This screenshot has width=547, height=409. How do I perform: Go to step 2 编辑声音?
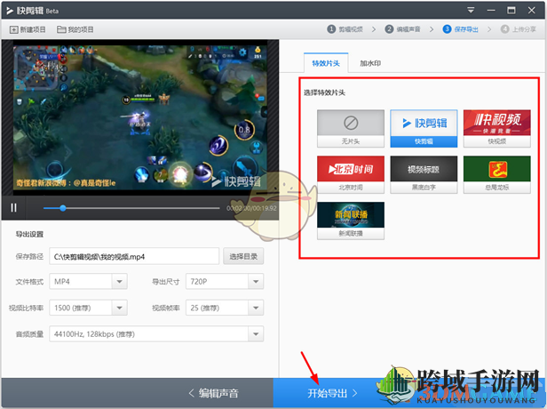pos(403,29)
